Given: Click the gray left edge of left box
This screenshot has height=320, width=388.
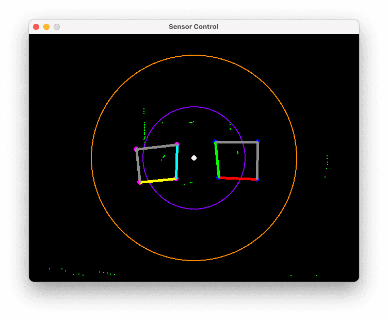Looking at the screenshot, I should pos(138,166).
